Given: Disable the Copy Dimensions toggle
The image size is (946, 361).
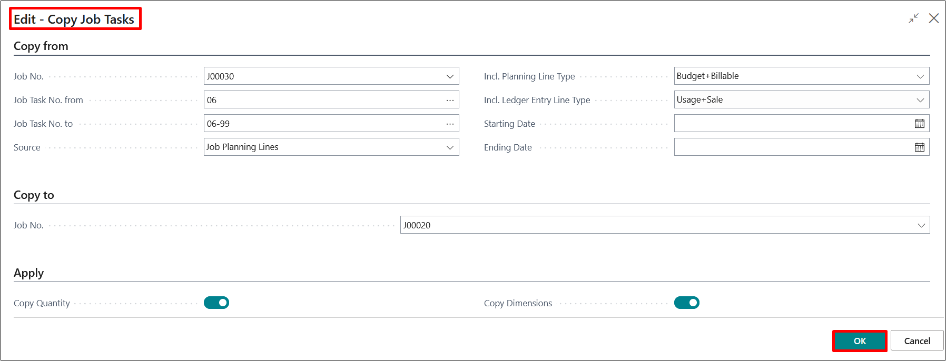Looking at the screenshot, I should 686,303.
